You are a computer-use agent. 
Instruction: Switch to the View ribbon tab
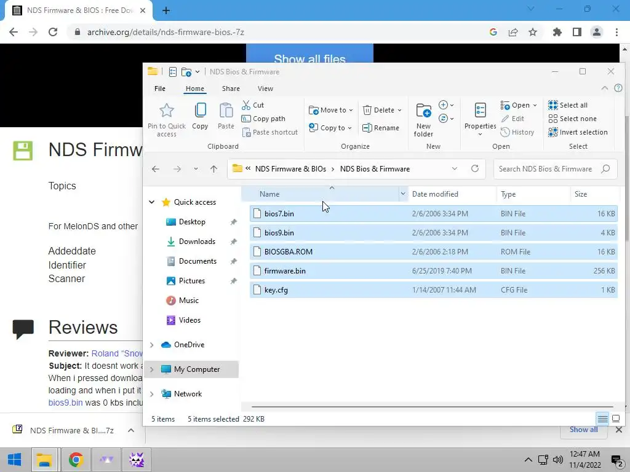[x=265, y=88]
